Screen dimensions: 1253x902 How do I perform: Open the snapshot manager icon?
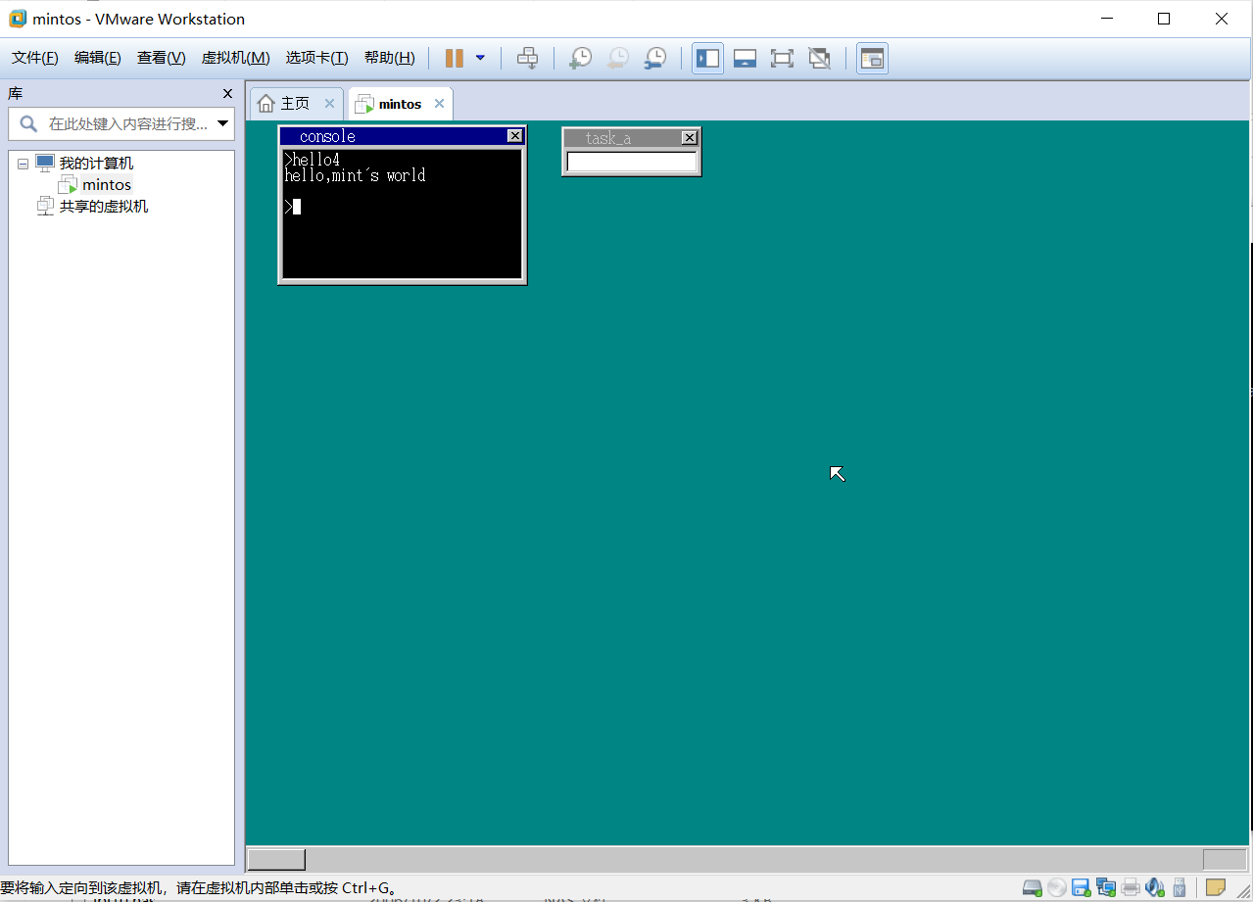click(654, 58)
